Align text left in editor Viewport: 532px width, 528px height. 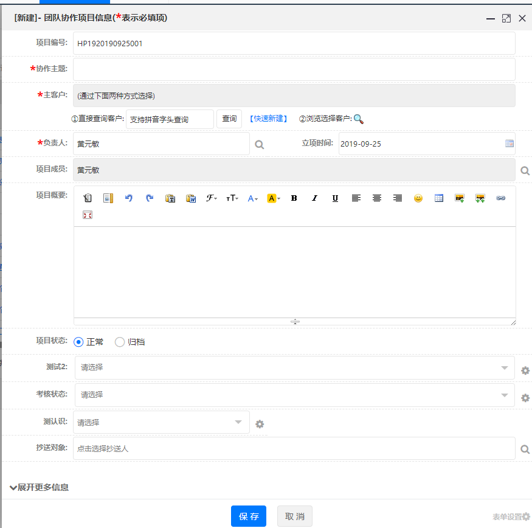(356, 198)
